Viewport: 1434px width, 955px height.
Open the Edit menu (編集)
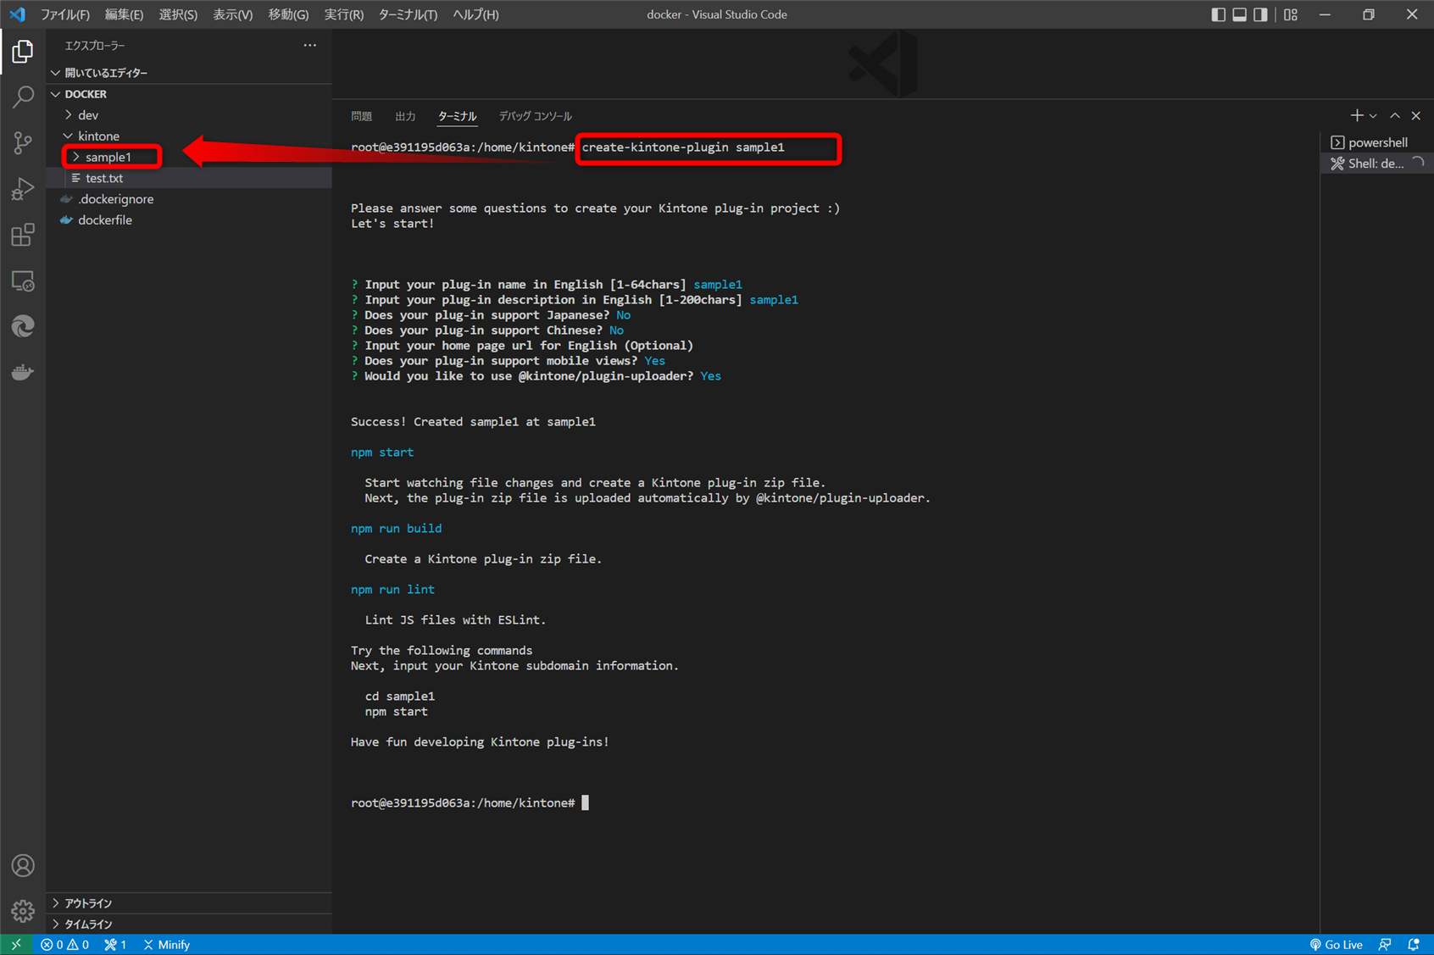tap(124, 14)
